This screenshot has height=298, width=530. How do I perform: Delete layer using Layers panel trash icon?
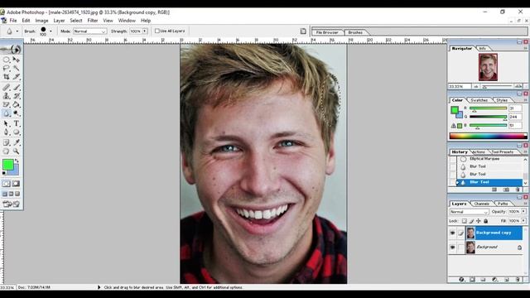518,280
